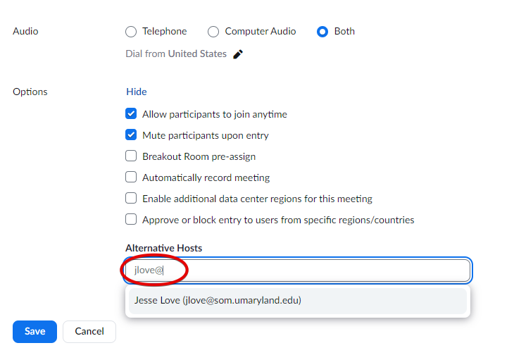Check Automatically record meeting
This screenshot has height=355, width=514.
click(x=131, y=177)
